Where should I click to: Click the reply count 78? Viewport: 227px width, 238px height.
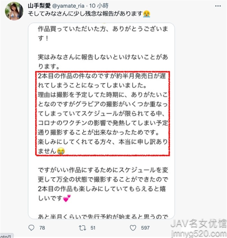(42, 228)
